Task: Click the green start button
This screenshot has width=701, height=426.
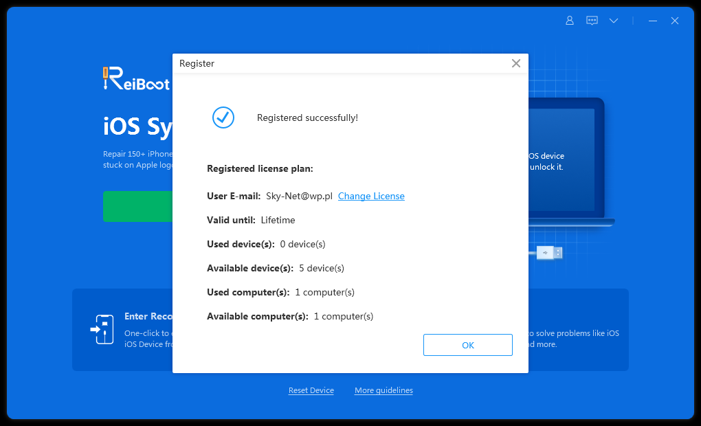Action: click(x=137, y=207)
